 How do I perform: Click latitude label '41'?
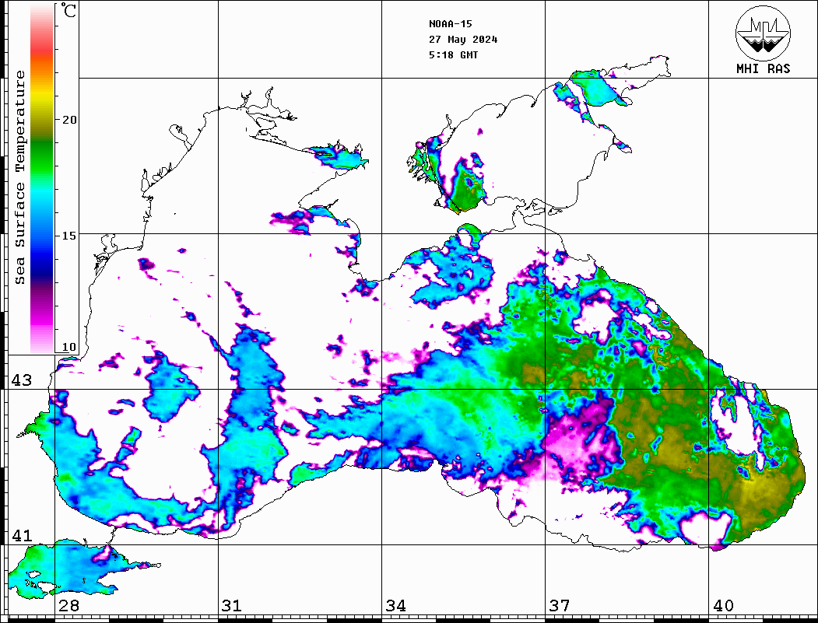point(22,536)
